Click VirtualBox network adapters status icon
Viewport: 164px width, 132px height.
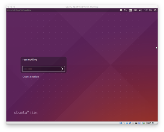click(130, 123)
